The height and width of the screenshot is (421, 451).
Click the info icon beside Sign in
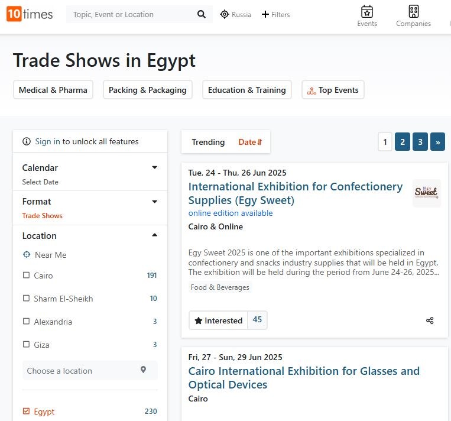click(27, 141)
